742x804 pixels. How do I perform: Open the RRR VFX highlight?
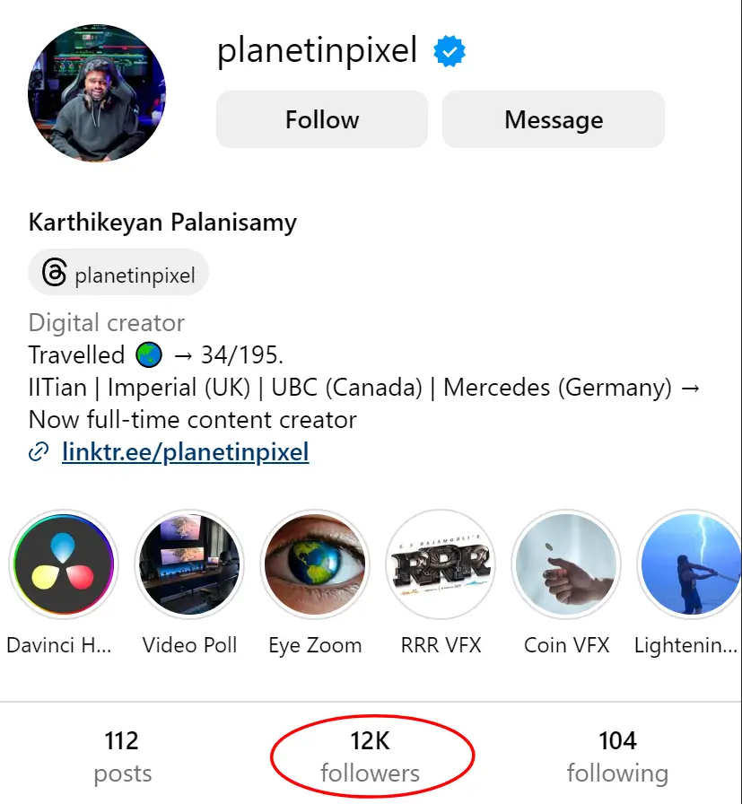(440, 564)
